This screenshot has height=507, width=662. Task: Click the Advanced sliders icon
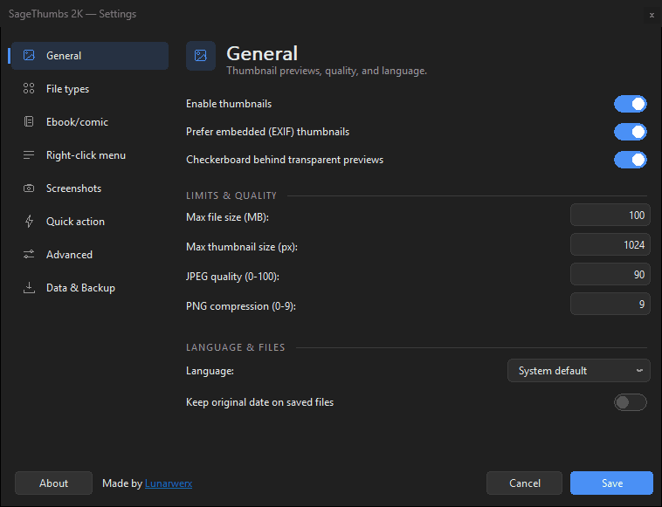(29, 254)
